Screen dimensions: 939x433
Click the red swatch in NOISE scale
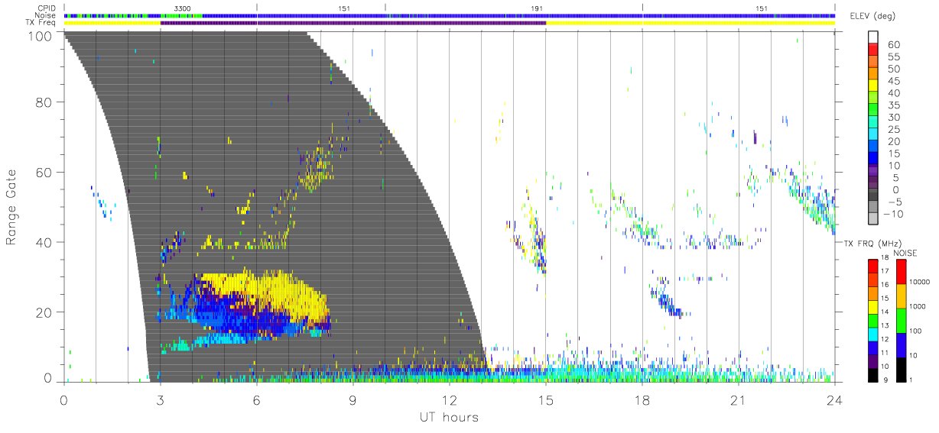(902, 271)
